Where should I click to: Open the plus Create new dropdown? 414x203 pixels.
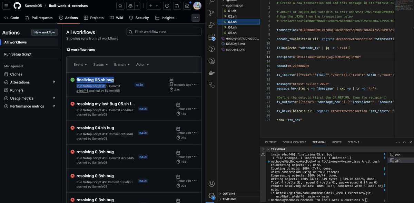[154, 6]
